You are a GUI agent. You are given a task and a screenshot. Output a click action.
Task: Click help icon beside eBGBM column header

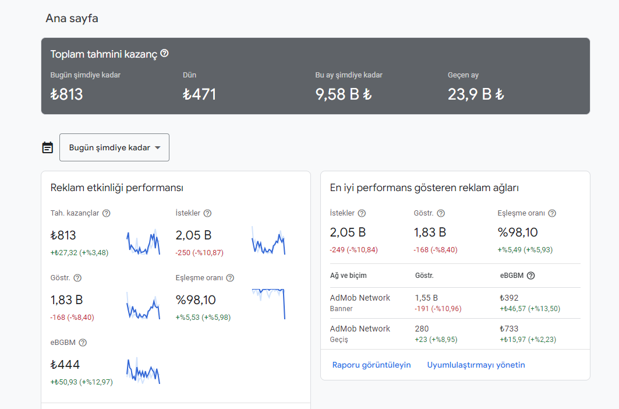tap(531, 276)
